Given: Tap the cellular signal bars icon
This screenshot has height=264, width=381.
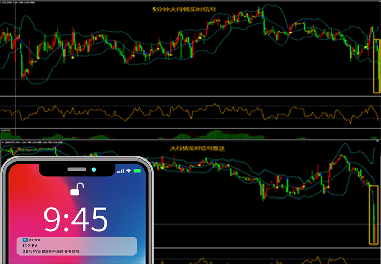Looking at the screenshot, I should (120, 171).
